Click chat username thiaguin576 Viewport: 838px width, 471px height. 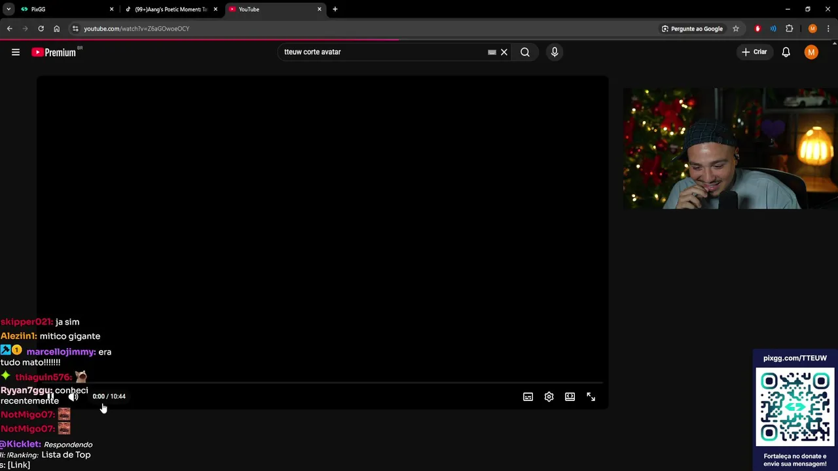pos(43,377)
